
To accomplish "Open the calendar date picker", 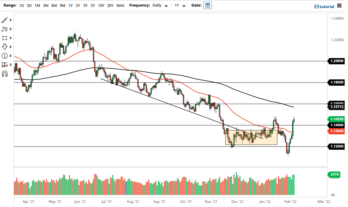I will (207, 5).
